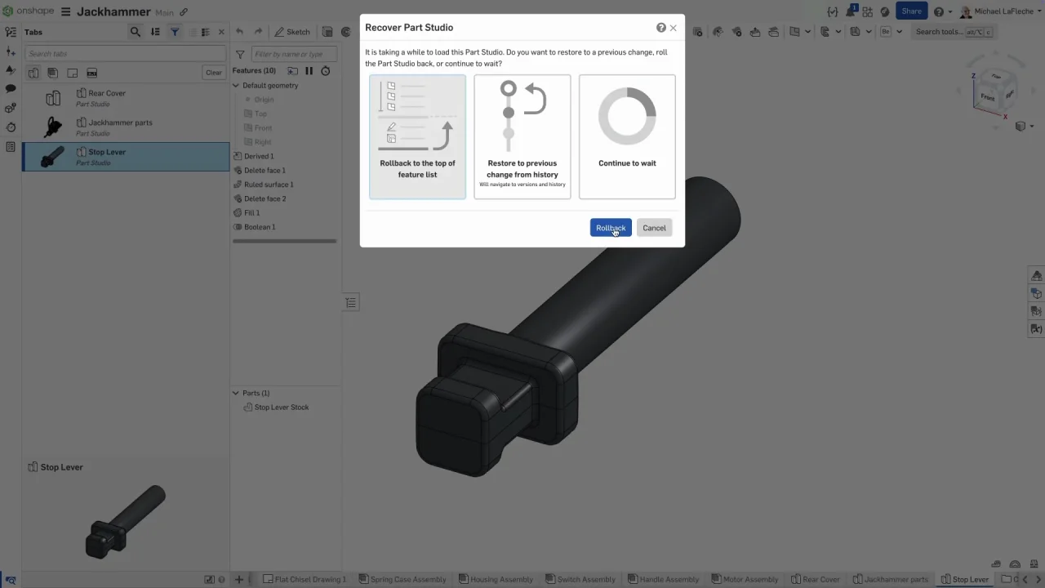The image size is (1045, 588).
Task: Choose Restore to previous change from history
Action: pos(522,136)
